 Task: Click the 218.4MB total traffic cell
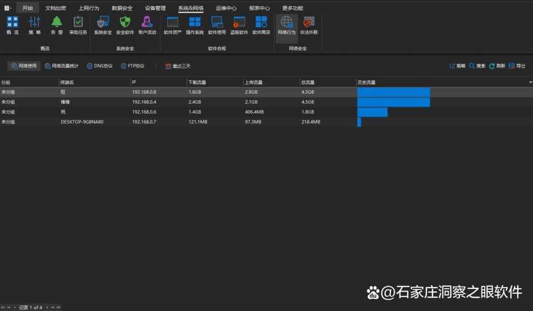click(x=311, y=121)
